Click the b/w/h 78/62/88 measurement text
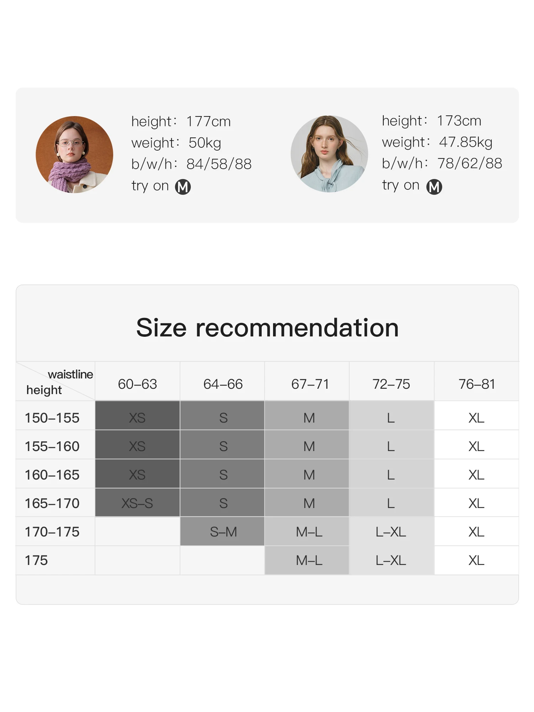This screenshot has width=534, height=712. (442, 163)
